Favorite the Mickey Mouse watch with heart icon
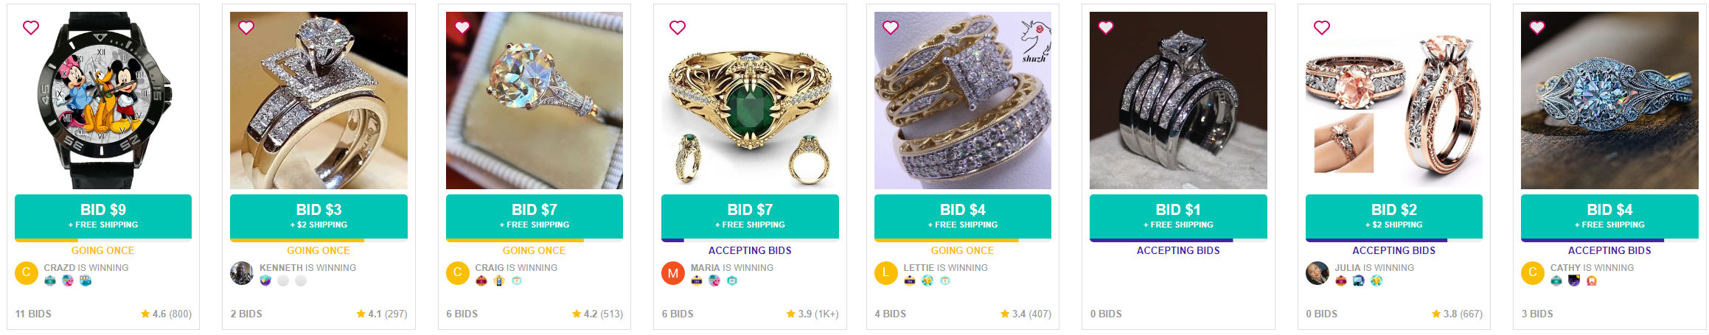The height and width of the screenshot is (335, 1709). (30, 28)
